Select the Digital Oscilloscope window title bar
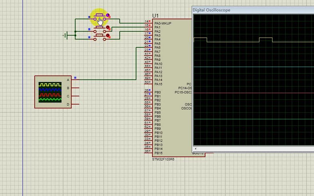 point(229,10)
